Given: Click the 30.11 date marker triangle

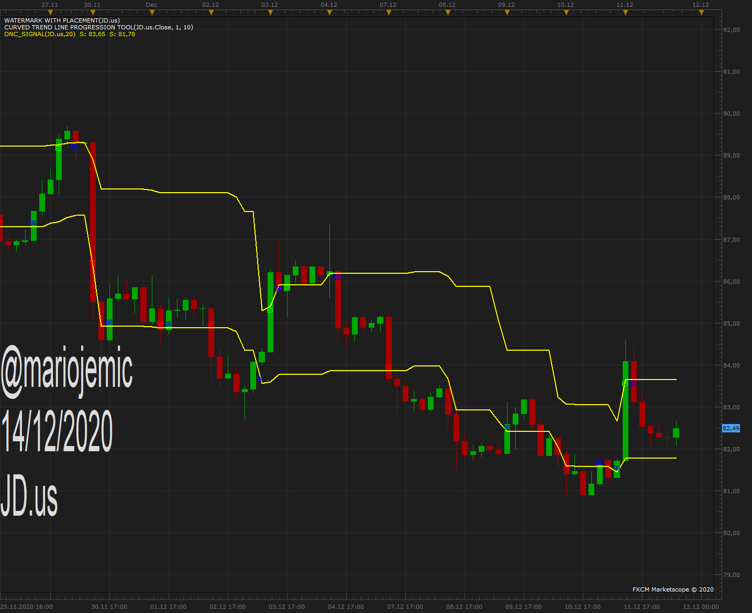Looking at the screenshot, I should point(93,13).
